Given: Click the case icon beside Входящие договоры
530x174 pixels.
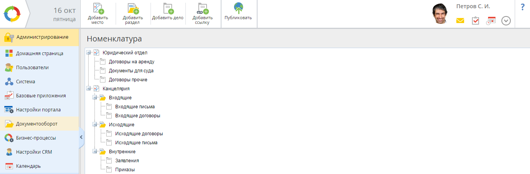Looking at the screenshot, I should [109, 115].
